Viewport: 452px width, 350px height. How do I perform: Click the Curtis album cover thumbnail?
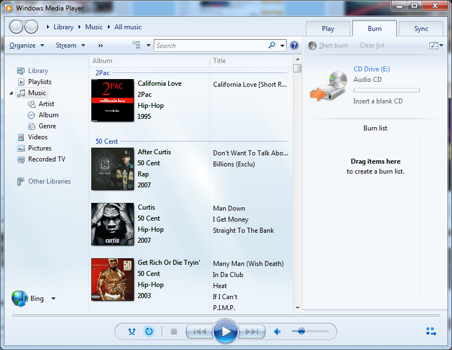click(x=112, y=224)
